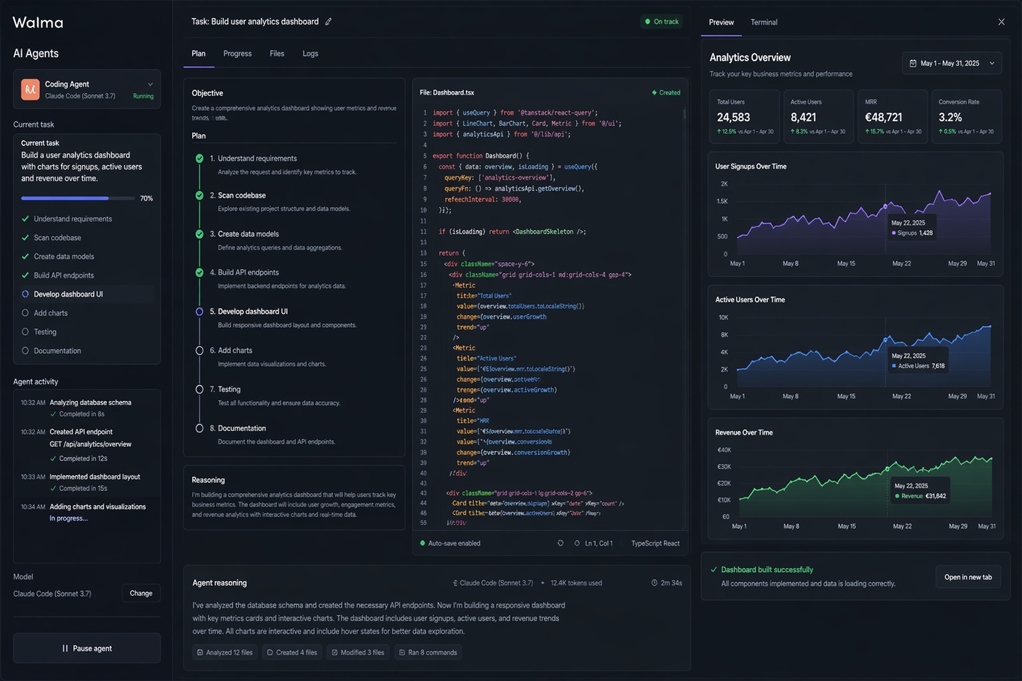Click the calendar icon in date range selector

(x=912, y=63)
